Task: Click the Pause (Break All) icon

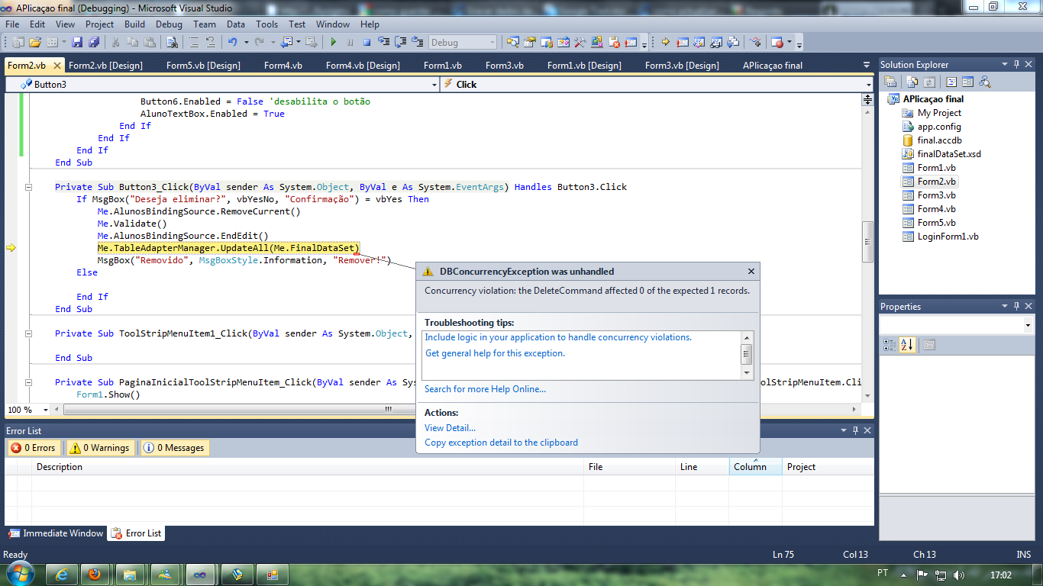Action: (x=350, y=42)
